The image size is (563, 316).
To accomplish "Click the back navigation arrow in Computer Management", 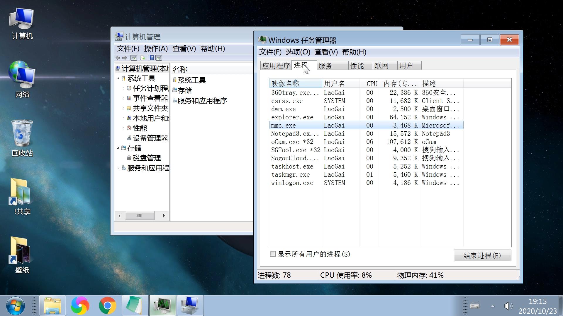I will (x=118, y=58).
